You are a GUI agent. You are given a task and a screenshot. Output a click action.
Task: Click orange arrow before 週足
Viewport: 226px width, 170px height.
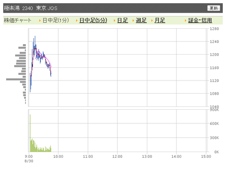tap(133, 21)
